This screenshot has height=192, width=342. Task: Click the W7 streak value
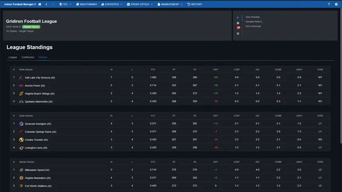[320, 77]
